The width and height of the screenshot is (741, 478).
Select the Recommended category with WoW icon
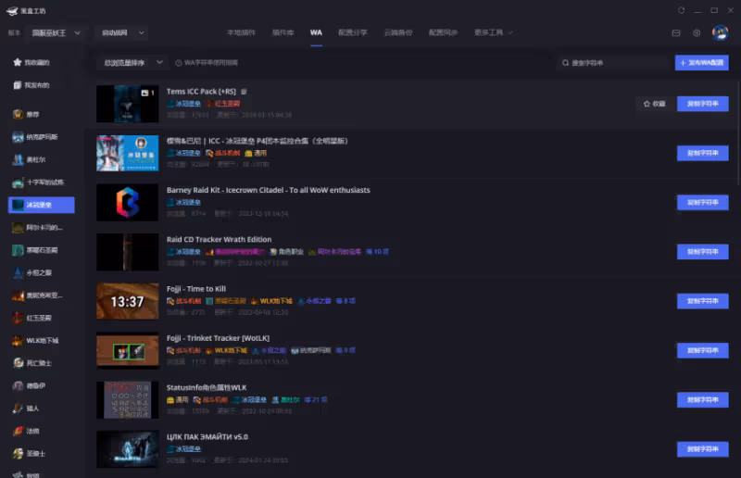(26, 115)
